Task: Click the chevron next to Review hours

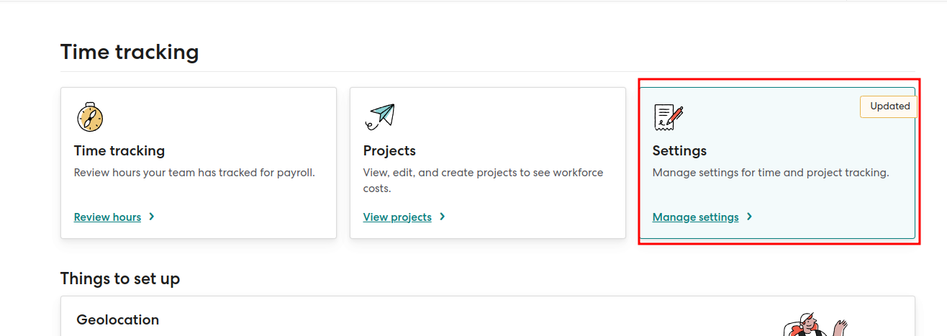Action: [x=152, y=217]
